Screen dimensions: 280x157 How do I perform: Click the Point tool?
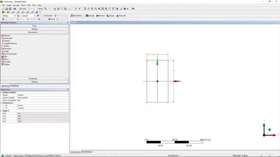pos(52,19)
